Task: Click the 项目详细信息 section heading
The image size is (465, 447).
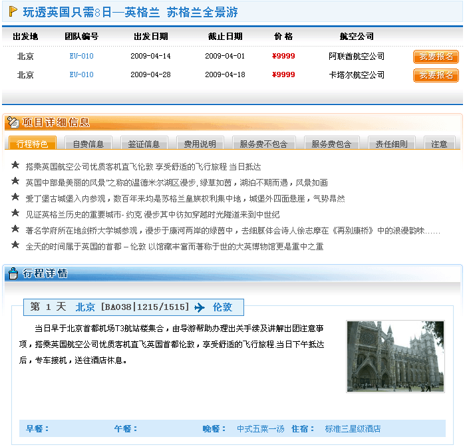Action: tap(56, 122)
